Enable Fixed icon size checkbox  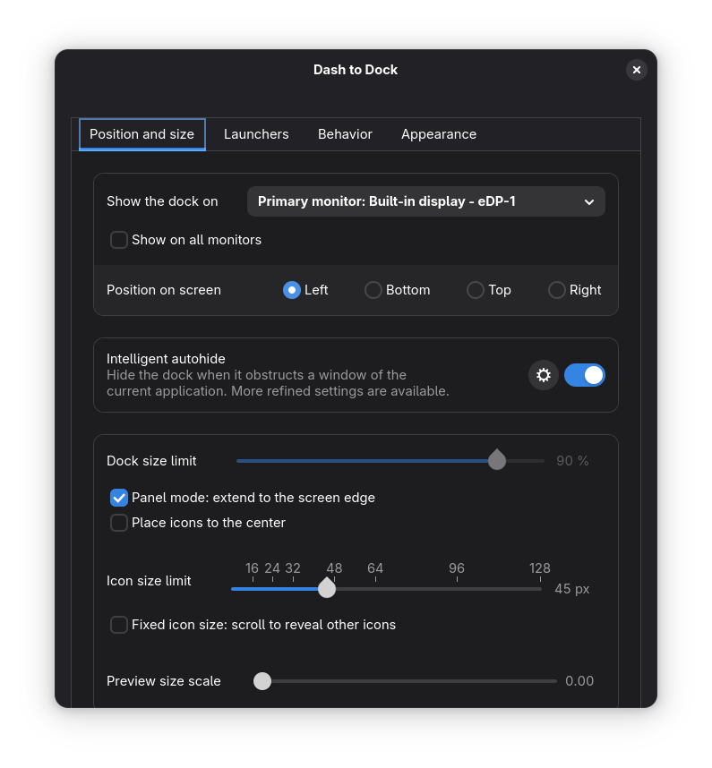click(x=119, y=625)
